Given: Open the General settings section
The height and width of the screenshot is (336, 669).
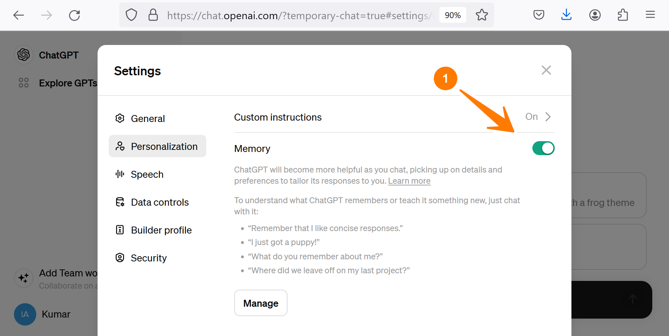Looking at the screenshot, I should [148, 118].
